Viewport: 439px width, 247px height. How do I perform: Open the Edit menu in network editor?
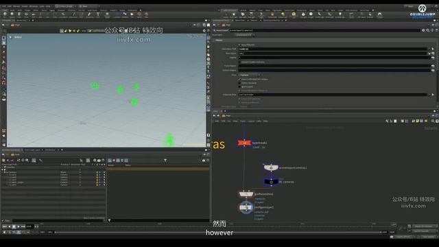click(223, 121)
